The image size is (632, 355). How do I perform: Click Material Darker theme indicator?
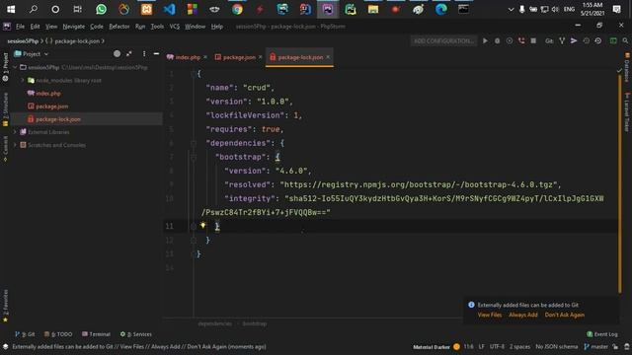coord(436,346)
